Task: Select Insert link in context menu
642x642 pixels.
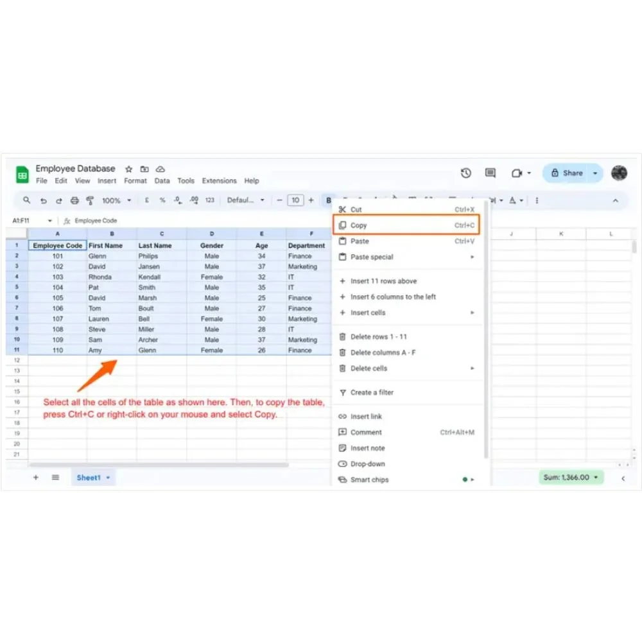Action: pyautogui.click(x=406, y=417)
